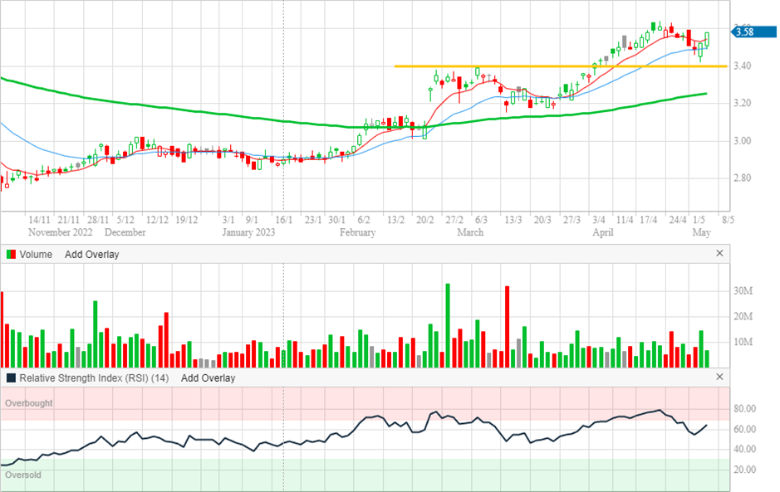Click Add Overlay in the RSI panel
This screenshot has width=780, height=492.
(x=208, y=378)
